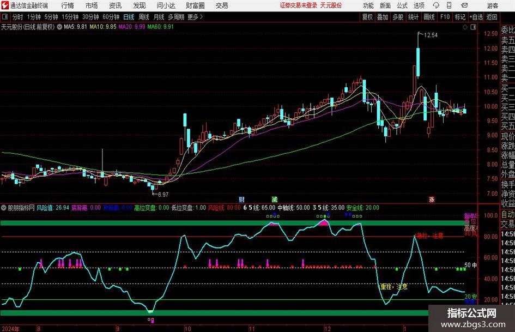The image size is (515, 332).
Task: Click the 12.54 high price label
Action: [x=431, y=35]
